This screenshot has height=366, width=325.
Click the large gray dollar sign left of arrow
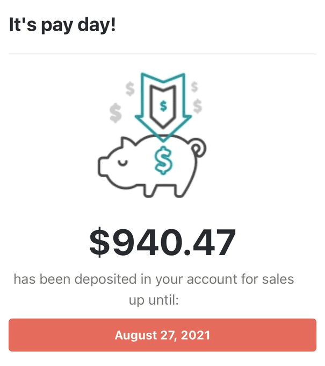(115, 112)
